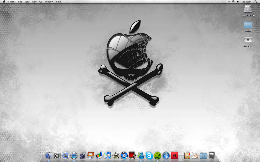Open the documents stack in dock
260x162 pixels.
point(195,156)
